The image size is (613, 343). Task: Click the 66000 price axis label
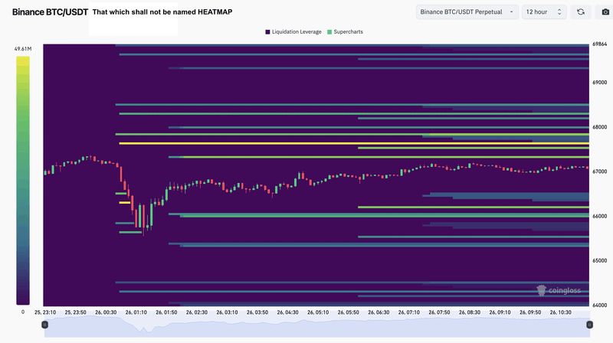coord(600,216)
